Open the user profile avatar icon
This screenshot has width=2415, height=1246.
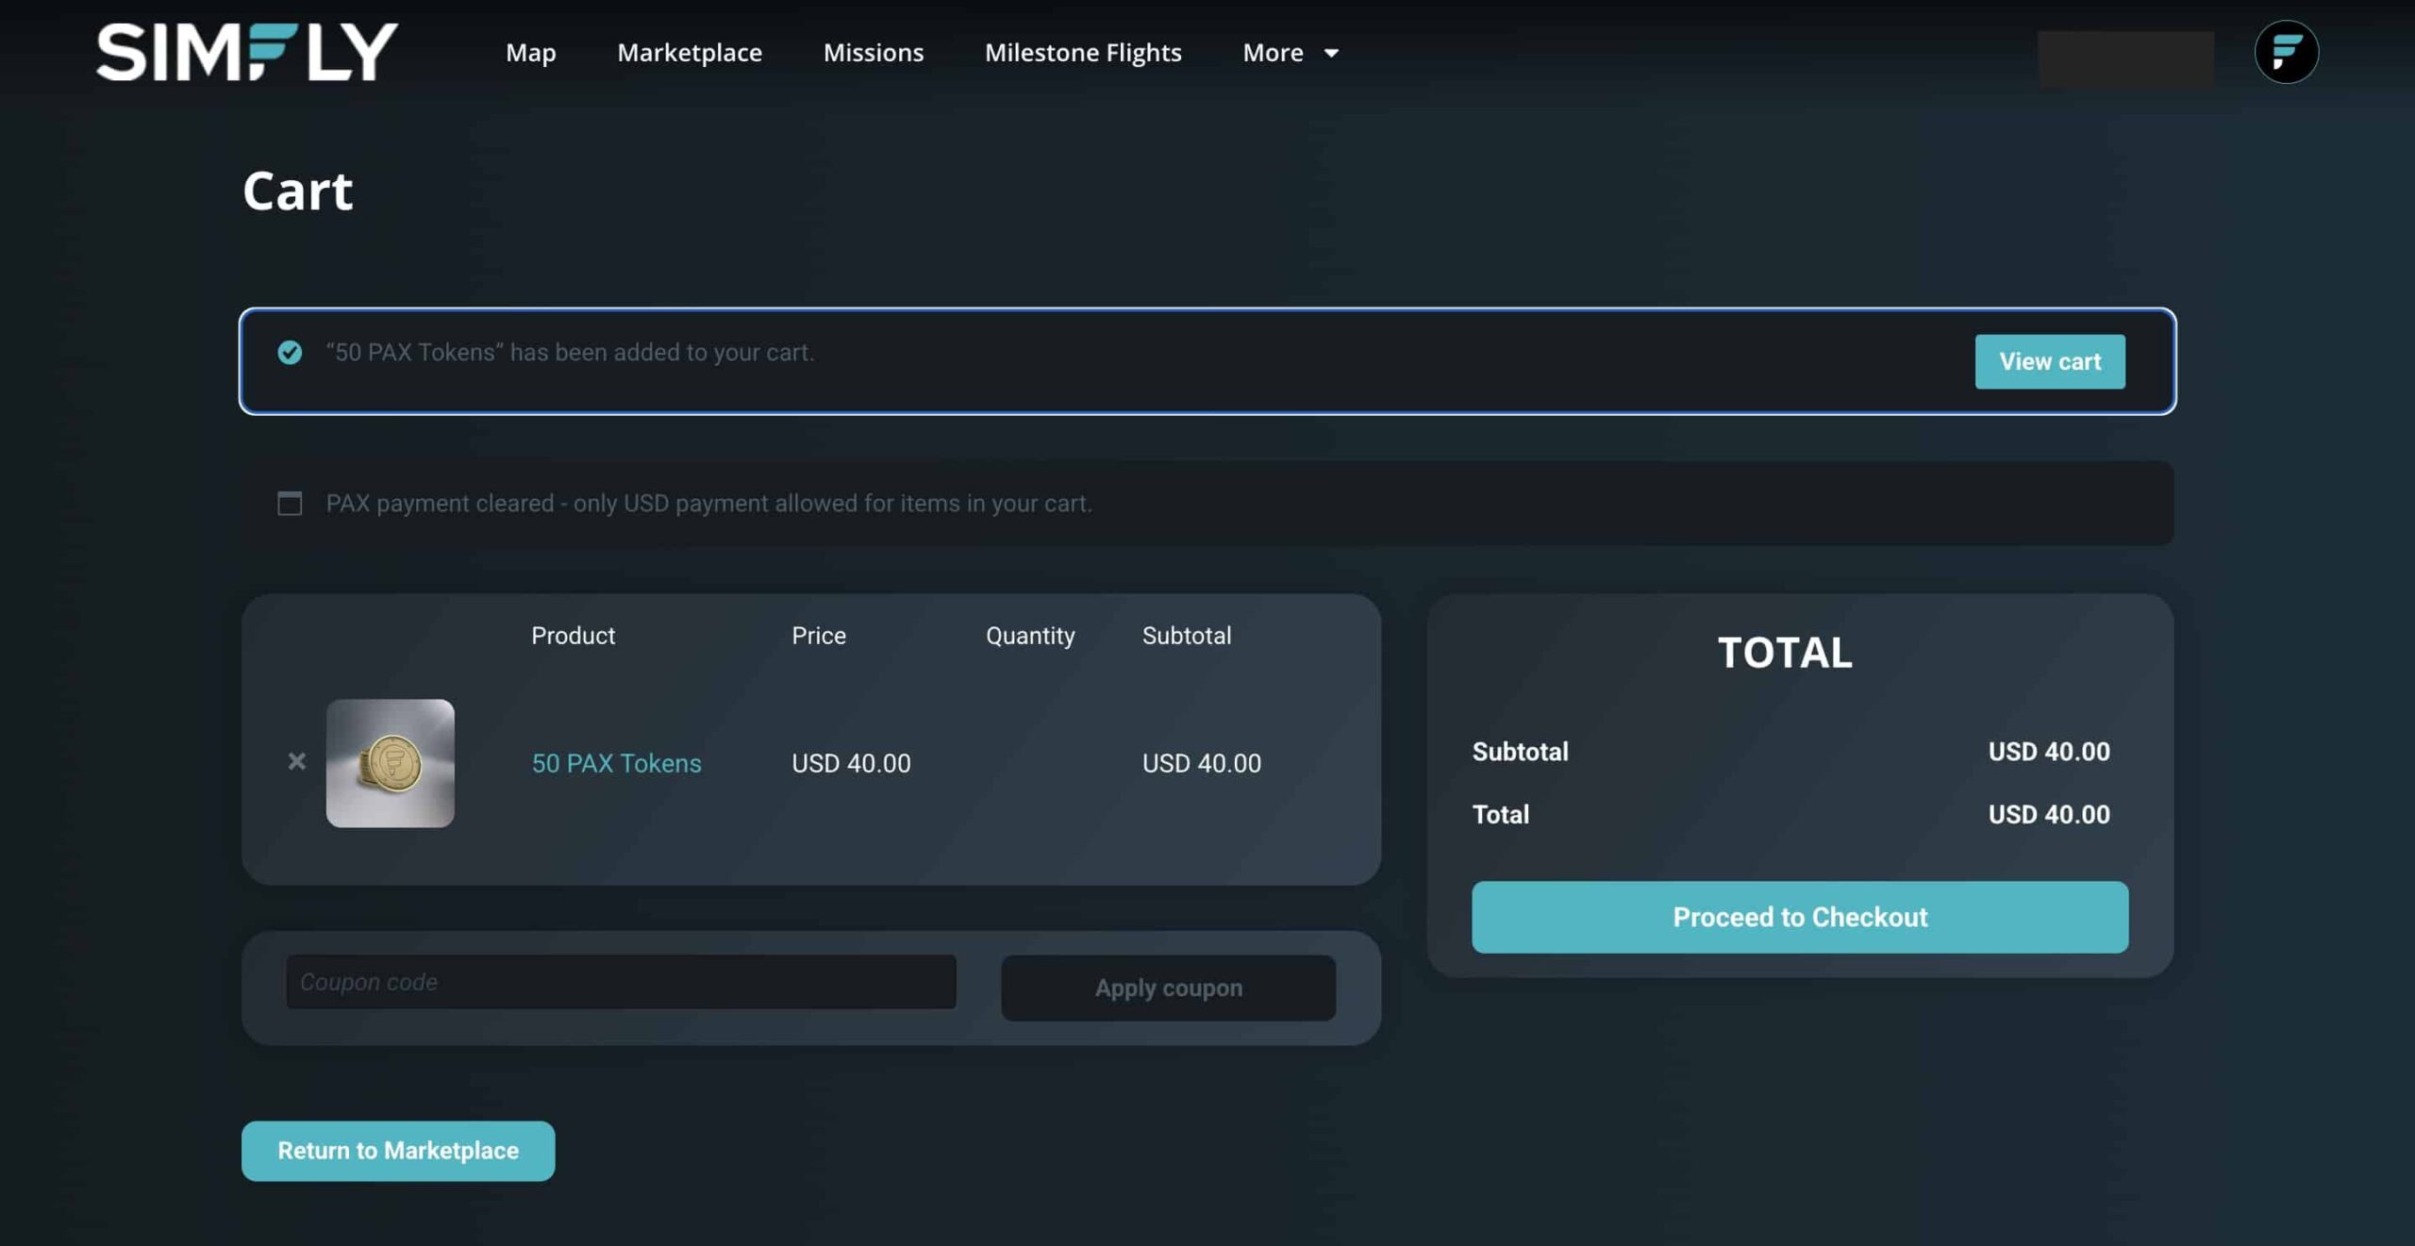2286,52
